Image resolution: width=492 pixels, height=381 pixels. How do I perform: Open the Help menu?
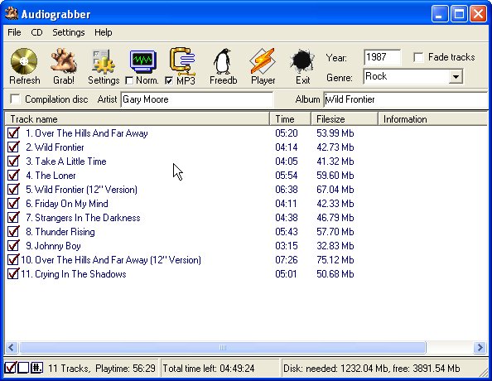pyautogui.click(x=104, y=32)
